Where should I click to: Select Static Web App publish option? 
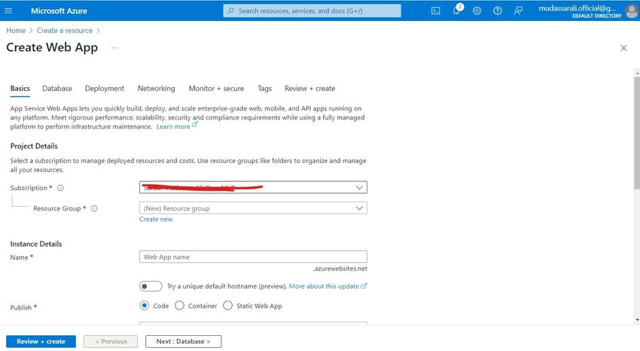pos(227,305)
